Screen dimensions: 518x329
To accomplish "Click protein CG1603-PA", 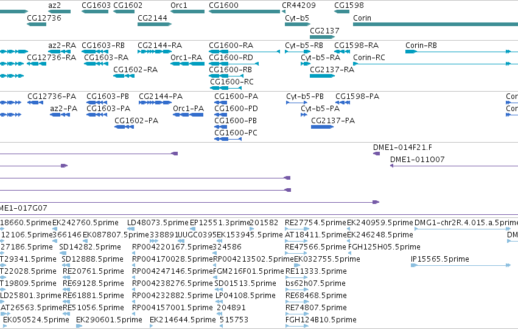I will pos(97,115).
